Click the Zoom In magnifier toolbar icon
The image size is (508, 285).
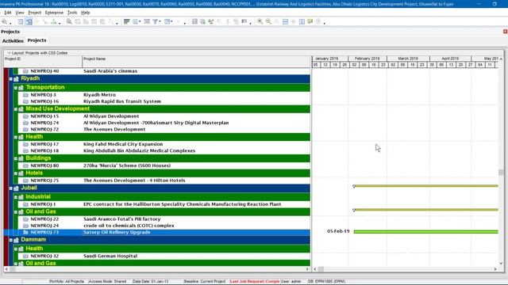(260, 21)
